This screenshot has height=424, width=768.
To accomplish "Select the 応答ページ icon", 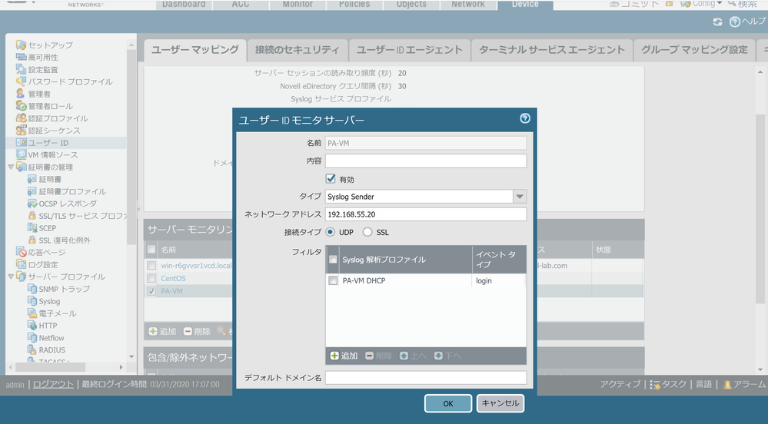I will 21,252.
